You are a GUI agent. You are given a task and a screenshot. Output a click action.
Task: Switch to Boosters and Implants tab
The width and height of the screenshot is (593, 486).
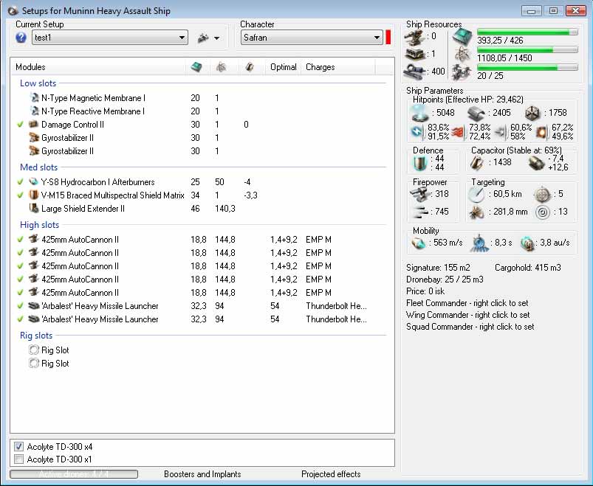[202, 474]
